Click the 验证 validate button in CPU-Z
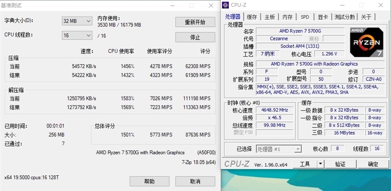391x191 pixels. coord(340,164)
